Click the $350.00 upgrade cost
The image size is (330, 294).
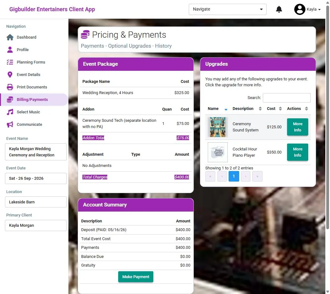tap(274, 152)
